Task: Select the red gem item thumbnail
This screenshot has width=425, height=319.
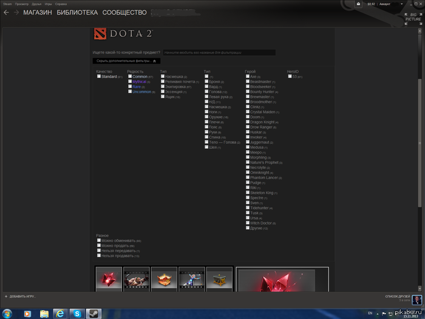Action: [109, 278]
